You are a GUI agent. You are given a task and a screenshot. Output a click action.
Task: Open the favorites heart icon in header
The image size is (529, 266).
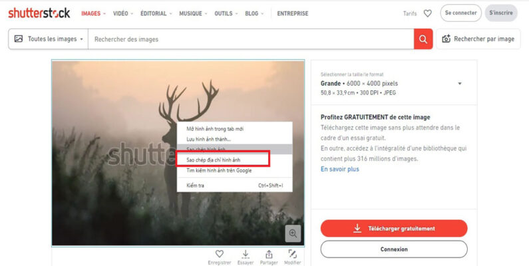point(427,13)
